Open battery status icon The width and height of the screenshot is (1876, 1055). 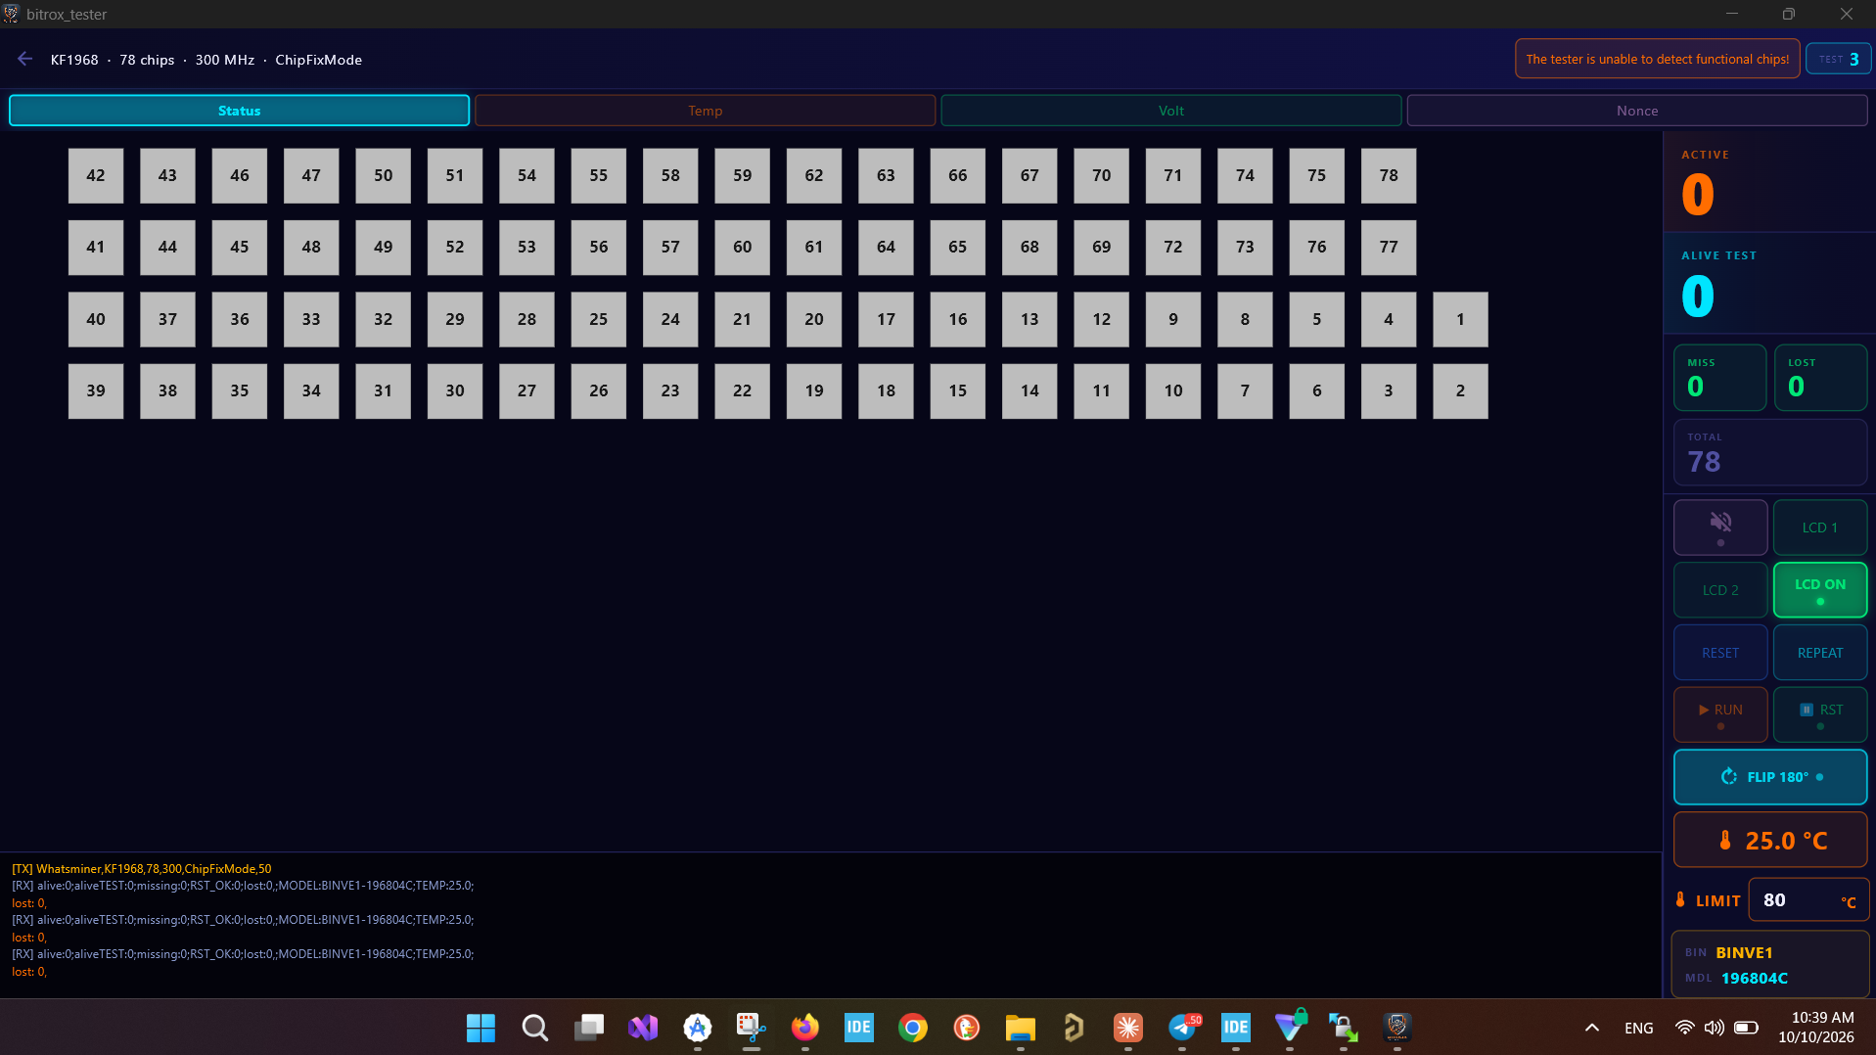coord(1746,1028)
